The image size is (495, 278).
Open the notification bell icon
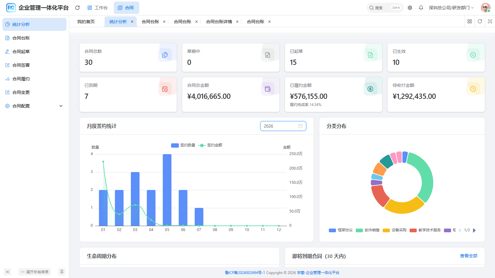[421, 8]
